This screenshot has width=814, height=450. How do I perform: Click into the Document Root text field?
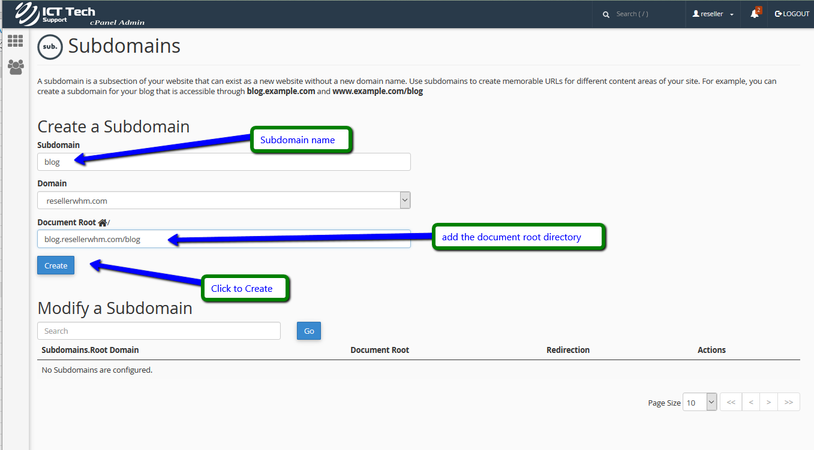(224, 239)
